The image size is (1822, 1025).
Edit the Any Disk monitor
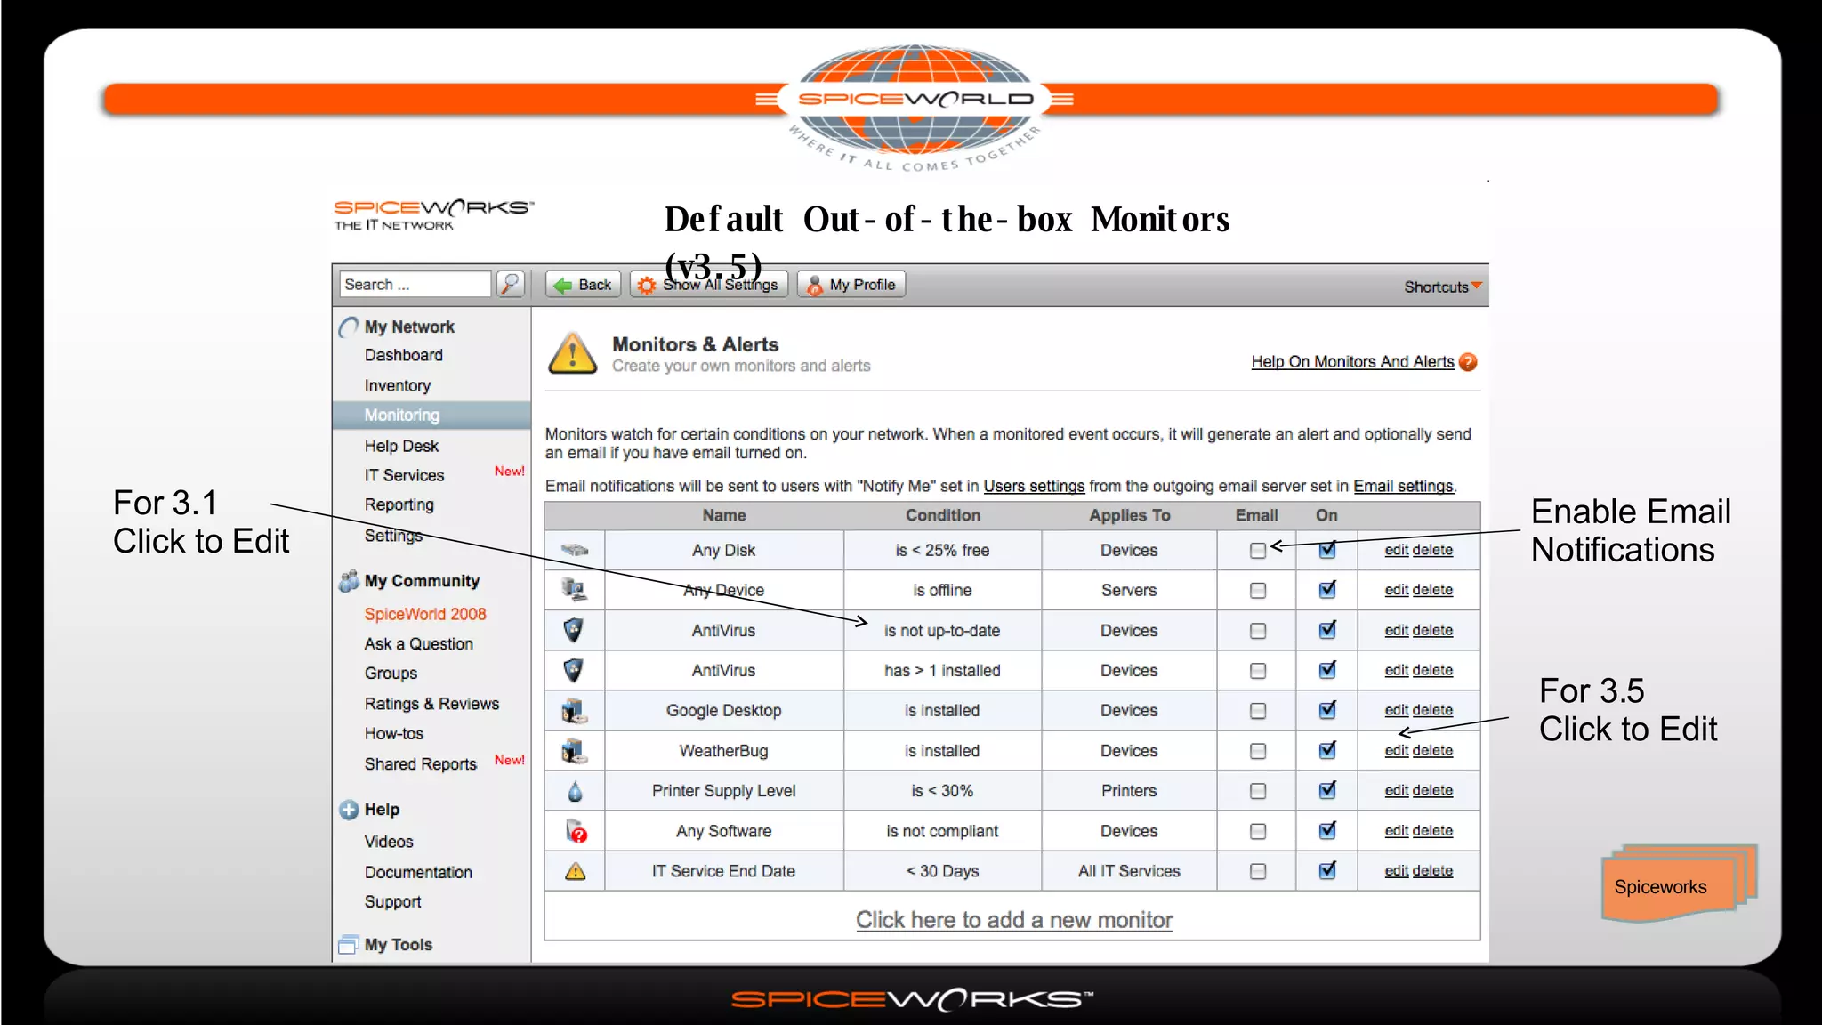coord(1396,550)
